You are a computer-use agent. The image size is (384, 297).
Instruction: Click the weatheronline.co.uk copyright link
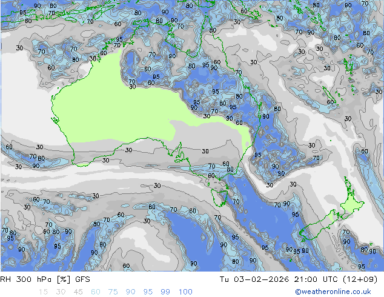pos(333,292)
